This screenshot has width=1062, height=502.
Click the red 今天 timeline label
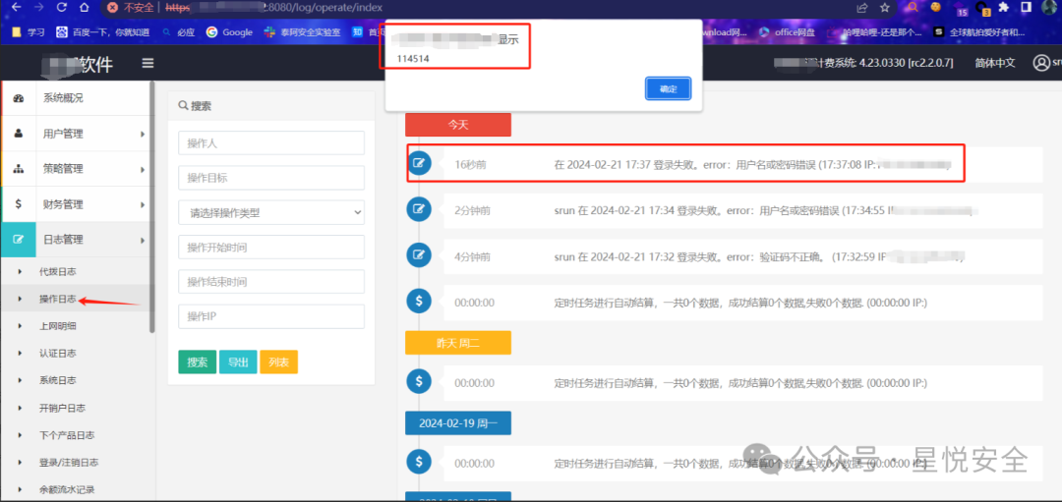[x=458, y=125]
